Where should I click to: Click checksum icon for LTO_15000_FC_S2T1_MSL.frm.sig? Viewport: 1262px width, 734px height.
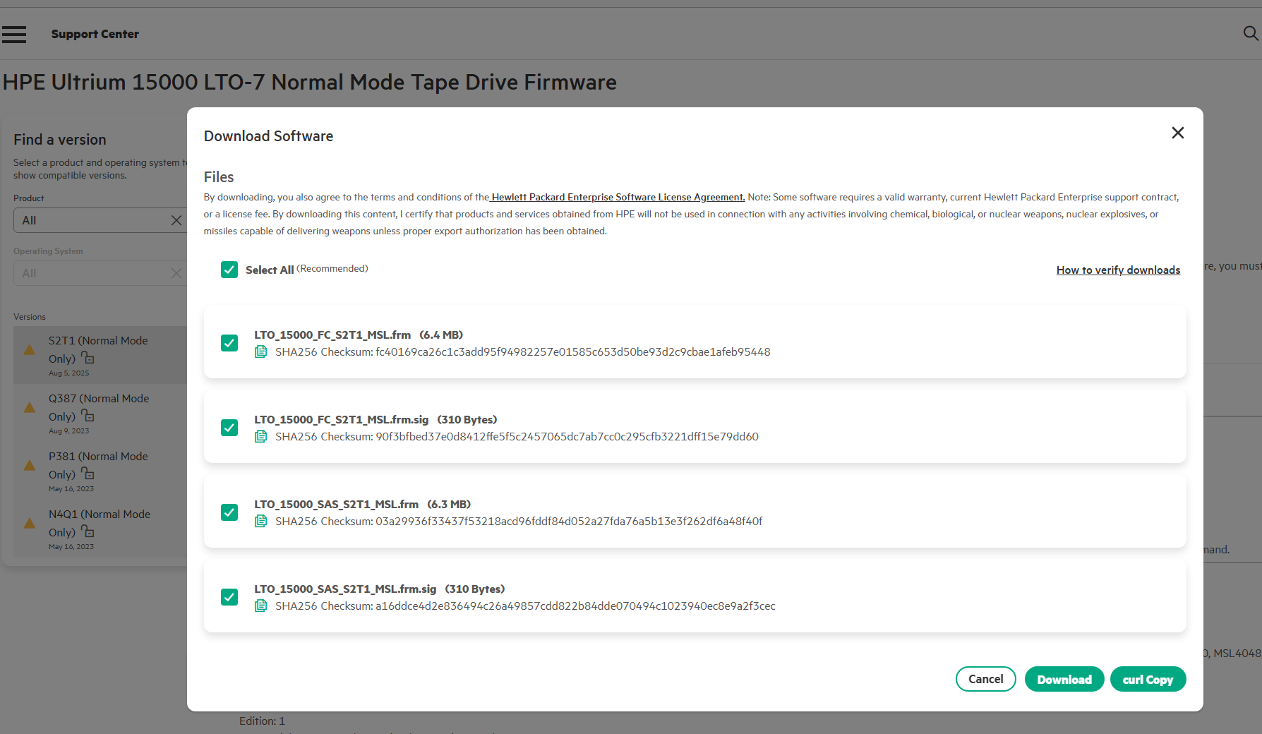click(x=260, y=437)
